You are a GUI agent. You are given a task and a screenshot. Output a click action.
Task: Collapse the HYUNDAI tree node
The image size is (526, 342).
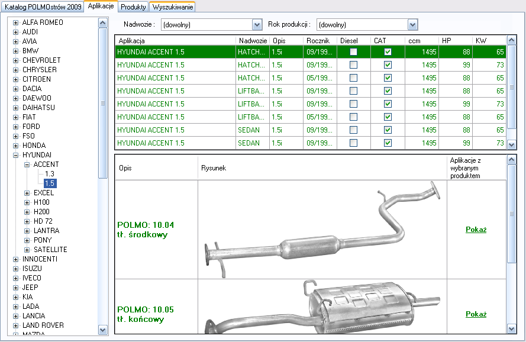coord(15,155)
